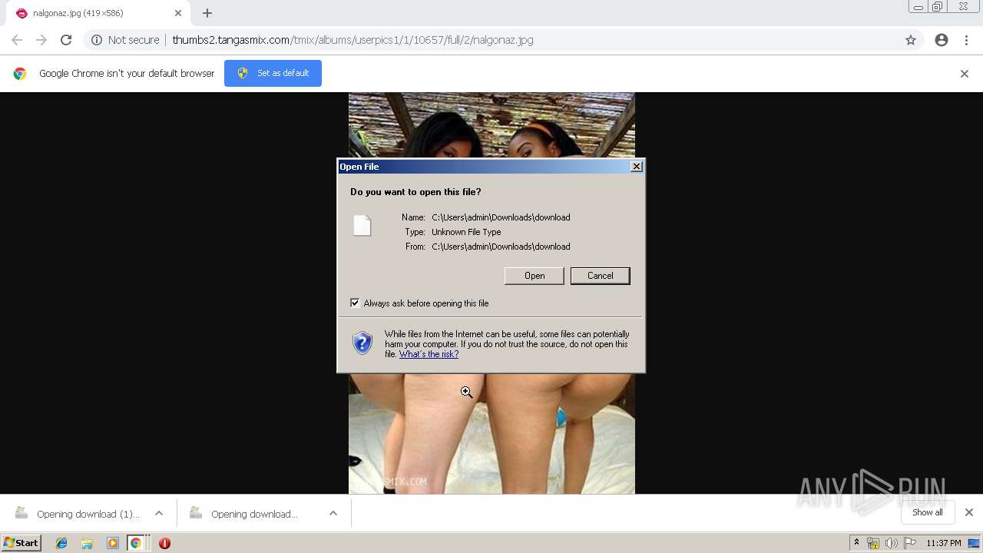Image resolution: width=983 pixels, height=553 pixels.
Task: Reload the page with refresh icon
Action: pyautogui.click(x=66, y=40)
